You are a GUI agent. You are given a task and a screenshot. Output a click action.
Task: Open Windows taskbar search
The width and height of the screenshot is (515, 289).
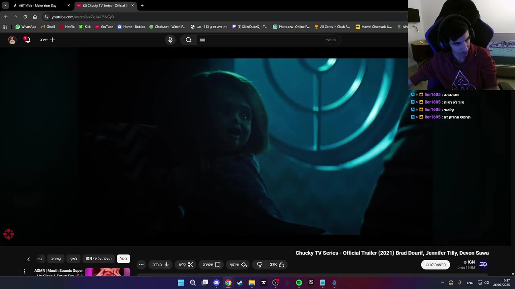click(193, 283)
